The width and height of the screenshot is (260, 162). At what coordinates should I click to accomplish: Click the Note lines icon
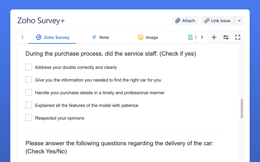coord(94,38)
